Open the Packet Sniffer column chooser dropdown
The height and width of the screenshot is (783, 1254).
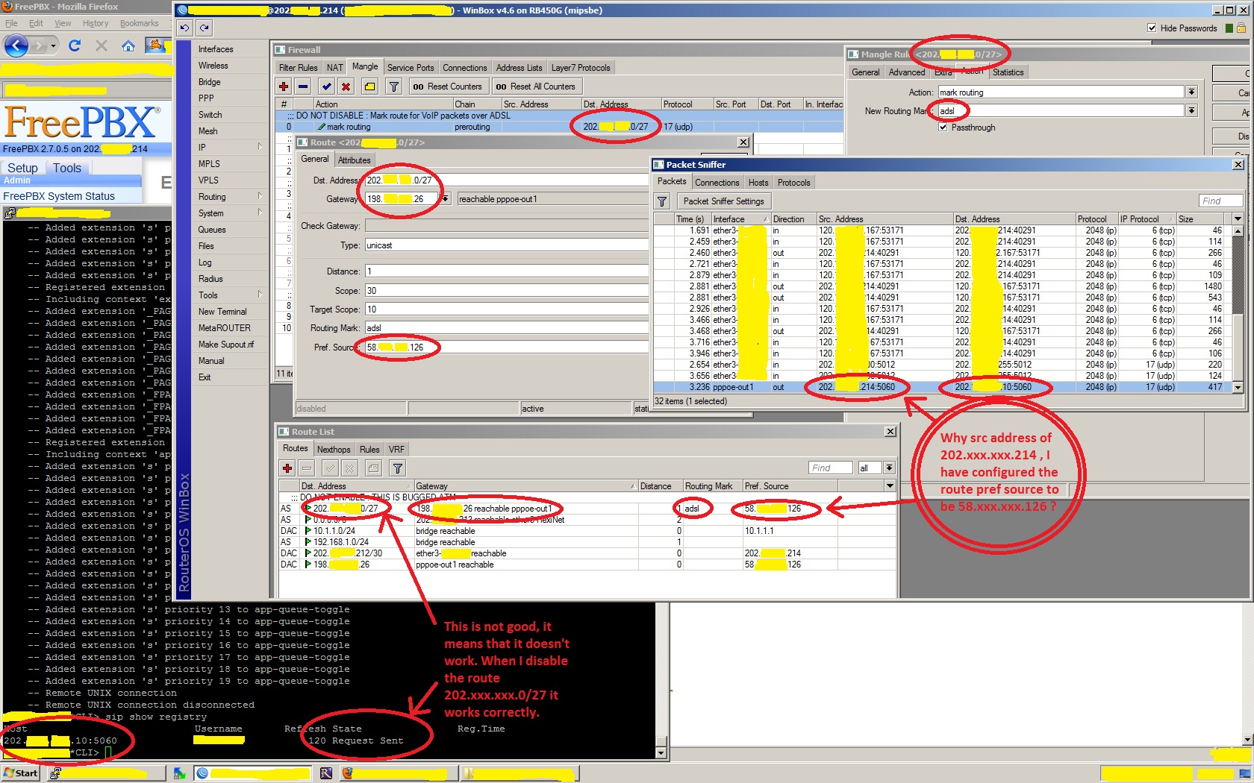point(1238,219)
